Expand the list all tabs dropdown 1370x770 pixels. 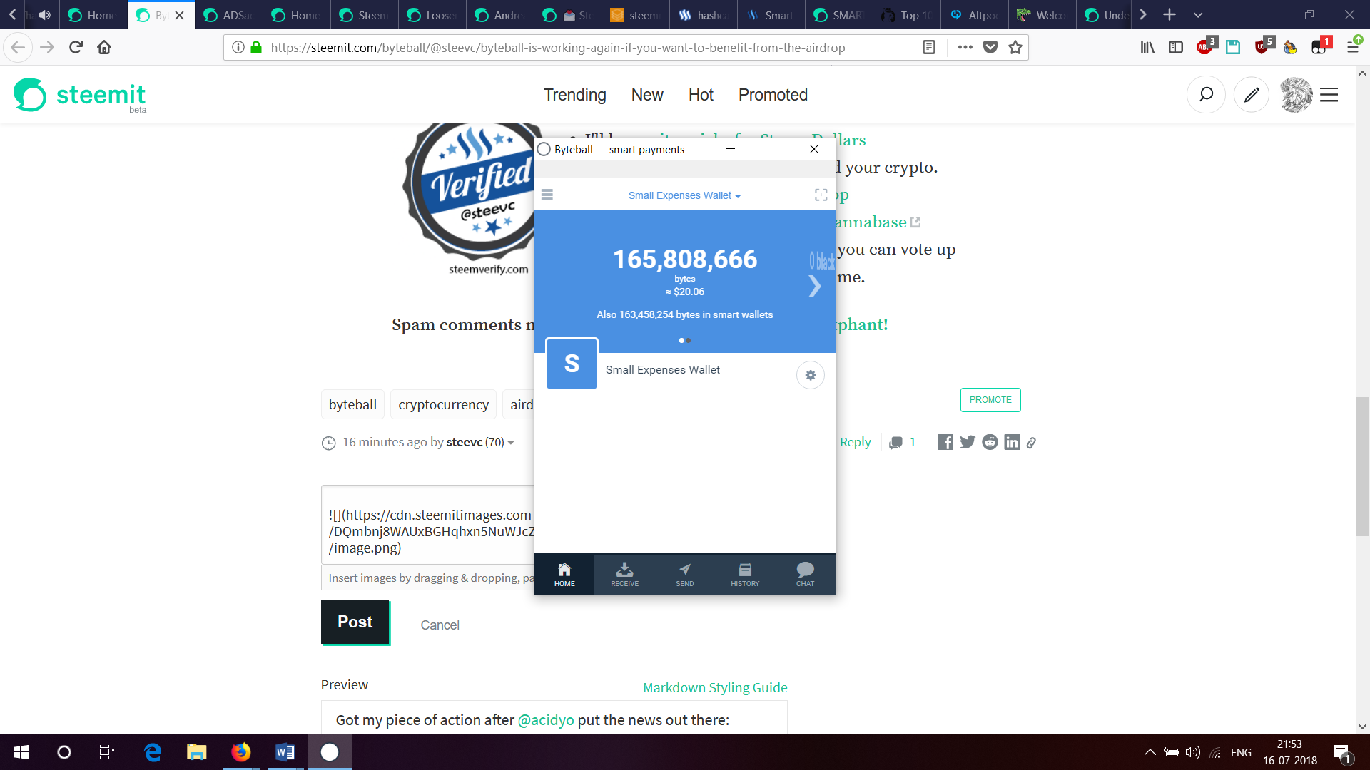pos(1198,14)
